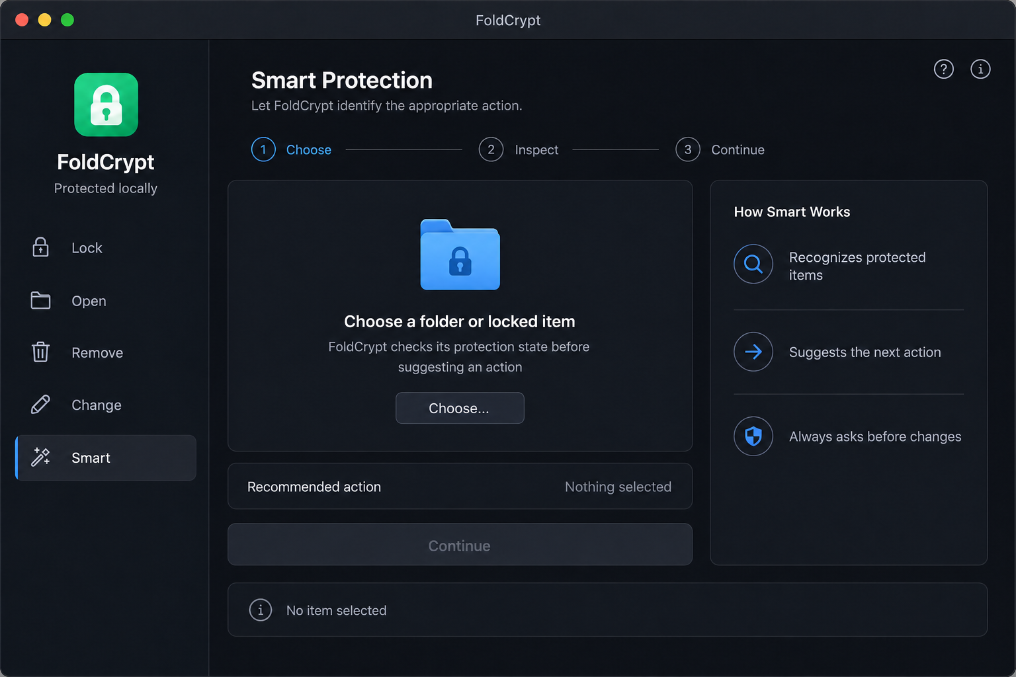Click the Smart magic wand icon
Image resolution: width=1016 pixels, height=677 pixels.
[40, 457]
